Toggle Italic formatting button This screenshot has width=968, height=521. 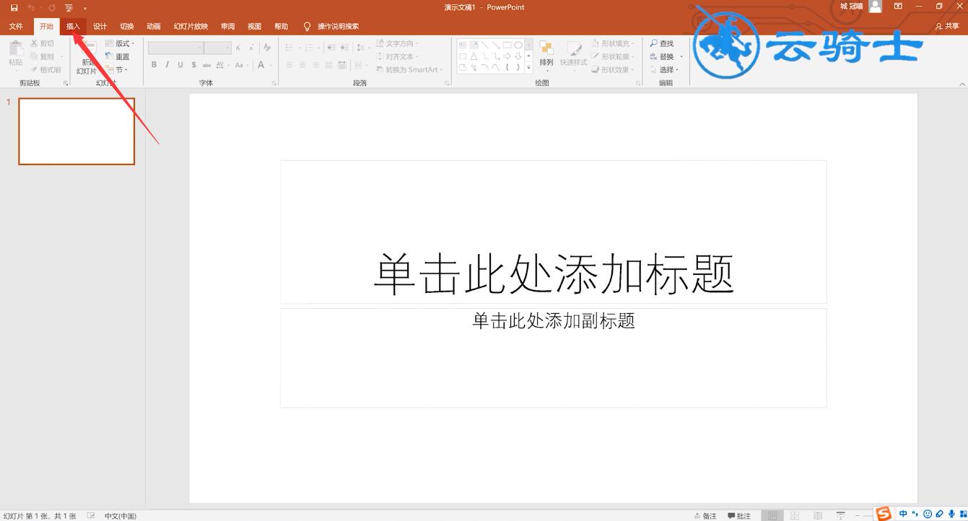pyautogui.click(x=167, y=65)
